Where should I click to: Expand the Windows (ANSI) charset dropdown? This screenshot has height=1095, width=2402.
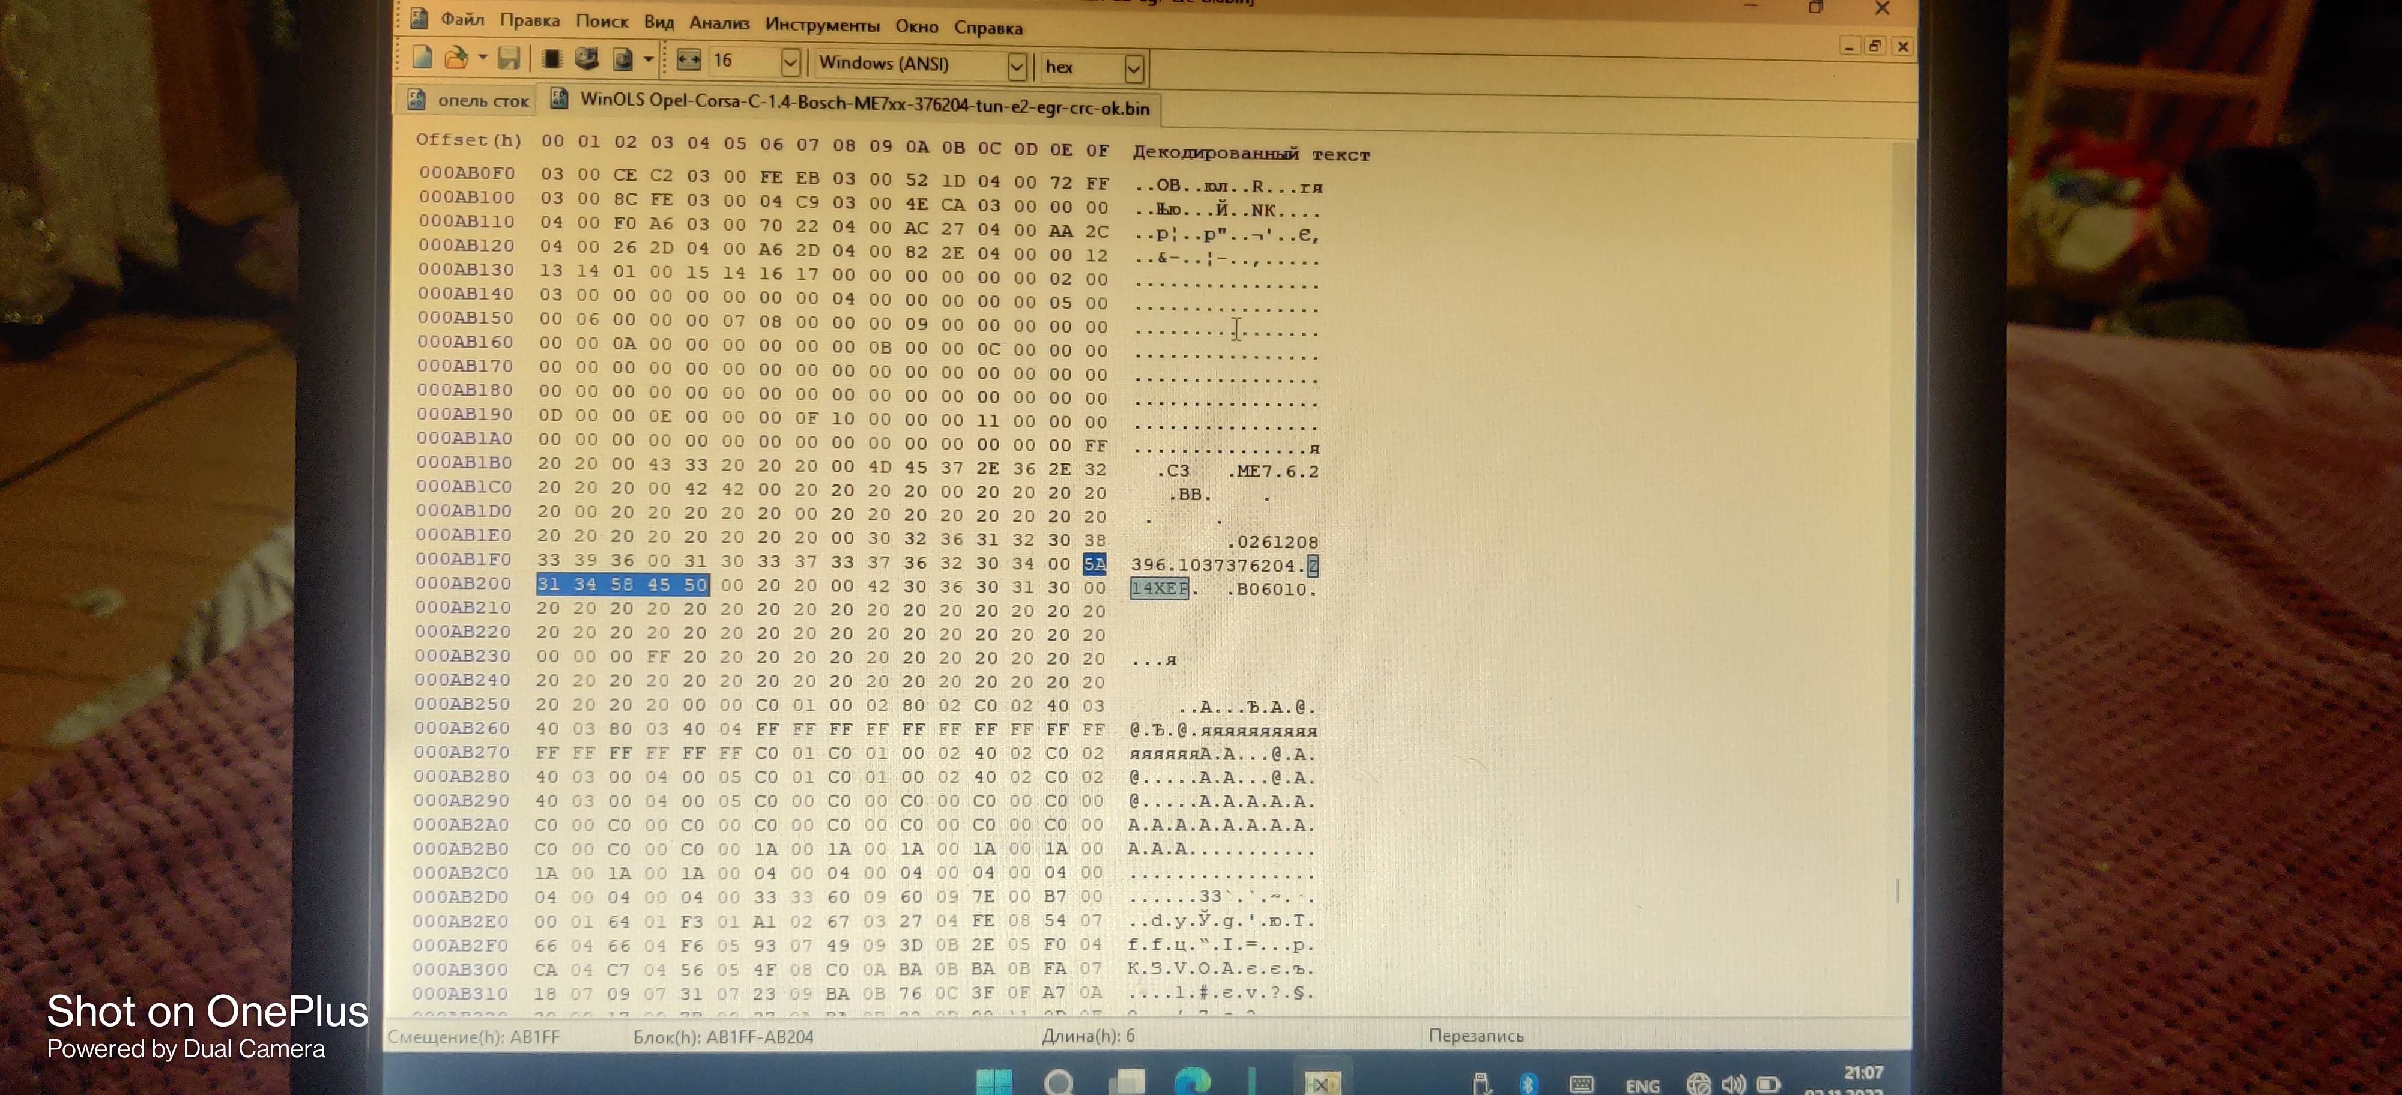click(1017, 66)
